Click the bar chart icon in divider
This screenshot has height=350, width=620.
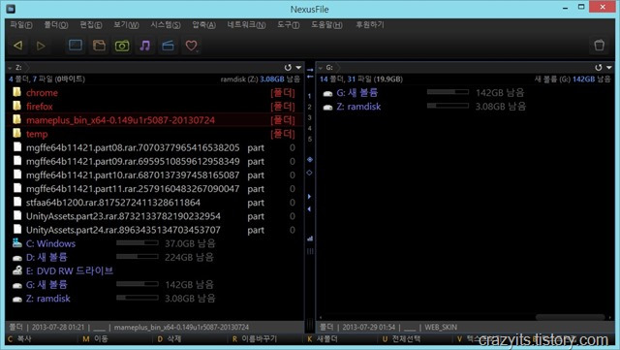click(x=310, y=239)
